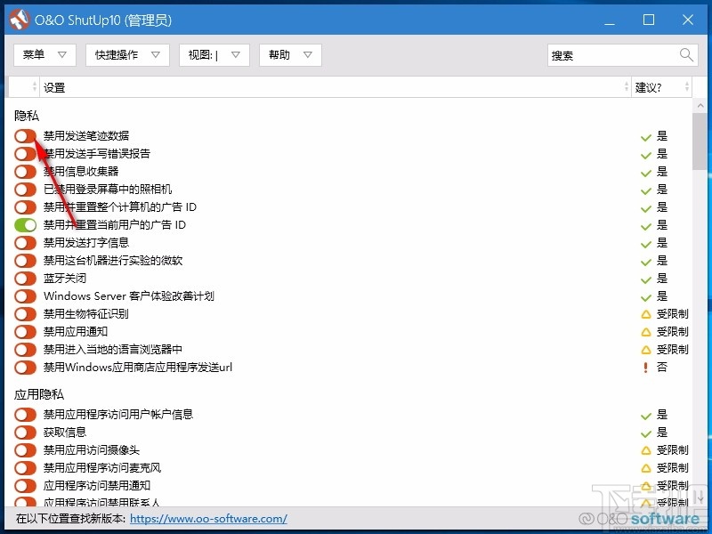This screenshot has width=712, height=534.
Task: Click the 设置 breadcrumb label
Action: 53,86
